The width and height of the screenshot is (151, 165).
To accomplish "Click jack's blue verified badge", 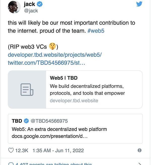I will 40,4.
